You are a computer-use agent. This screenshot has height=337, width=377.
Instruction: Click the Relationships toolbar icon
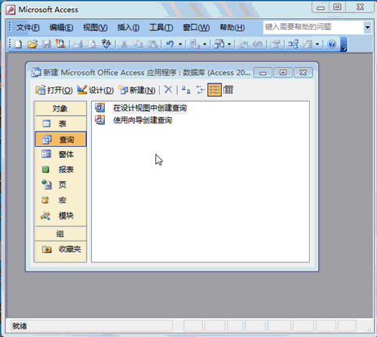(x=293, y=44)
